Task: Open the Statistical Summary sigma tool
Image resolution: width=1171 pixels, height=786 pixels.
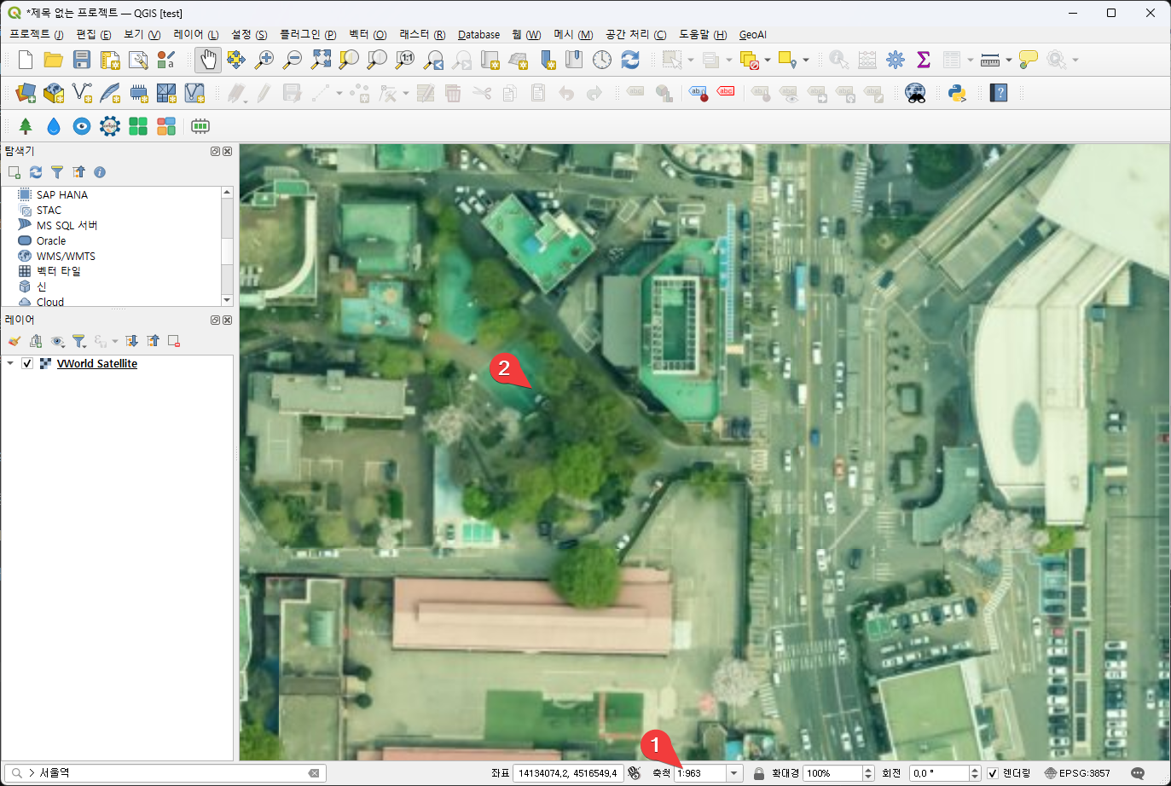Action: click(x=923, y=60)
